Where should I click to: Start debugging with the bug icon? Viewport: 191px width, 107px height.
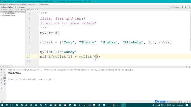186,7
